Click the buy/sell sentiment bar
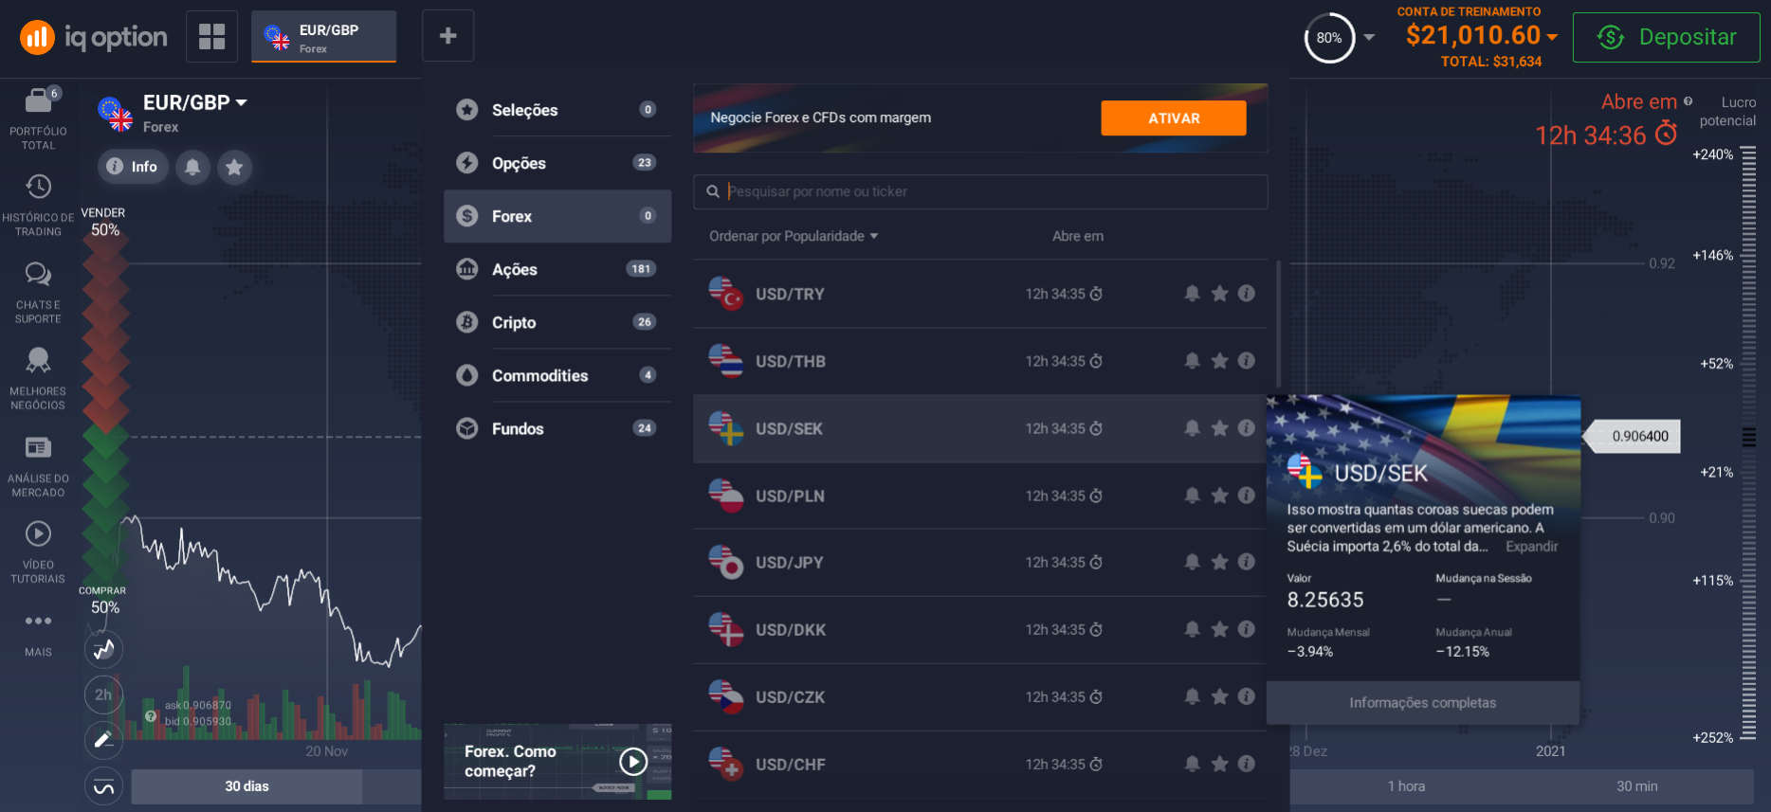The image size is (1771, 812). (105, 412)
